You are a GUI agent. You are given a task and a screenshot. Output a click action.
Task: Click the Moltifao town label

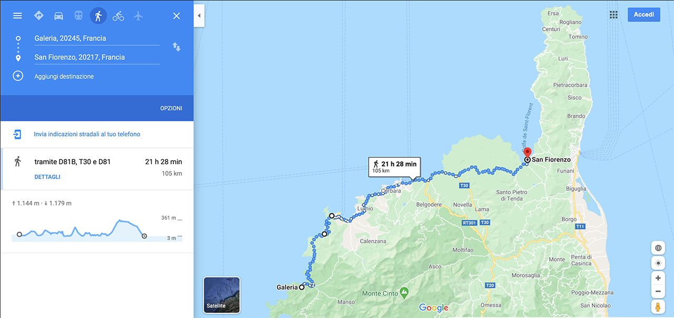click(463, 250)
